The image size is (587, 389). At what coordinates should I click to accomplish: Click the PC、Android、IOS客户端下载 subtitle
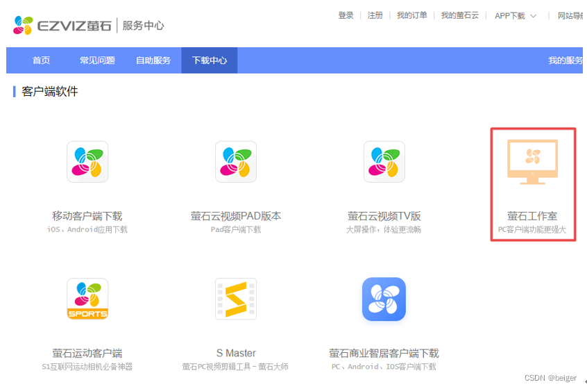point(384,367)
